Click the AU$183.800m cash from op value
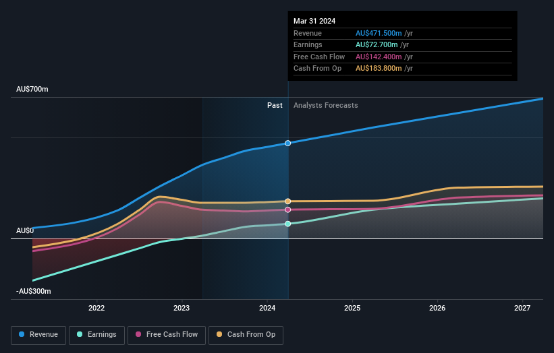Screen dimensions: 554x353 click(379, 69)
